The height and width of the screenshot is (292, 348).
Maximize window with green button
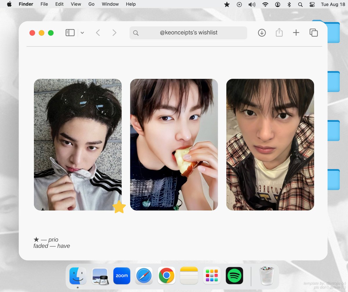[51, 33]
